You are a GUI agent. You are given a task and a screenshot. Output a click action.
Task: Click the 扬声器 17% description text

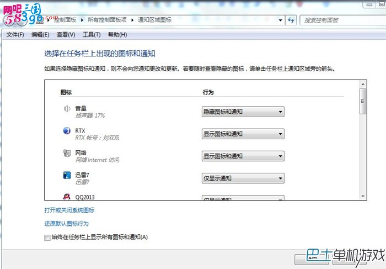point(90,115)
